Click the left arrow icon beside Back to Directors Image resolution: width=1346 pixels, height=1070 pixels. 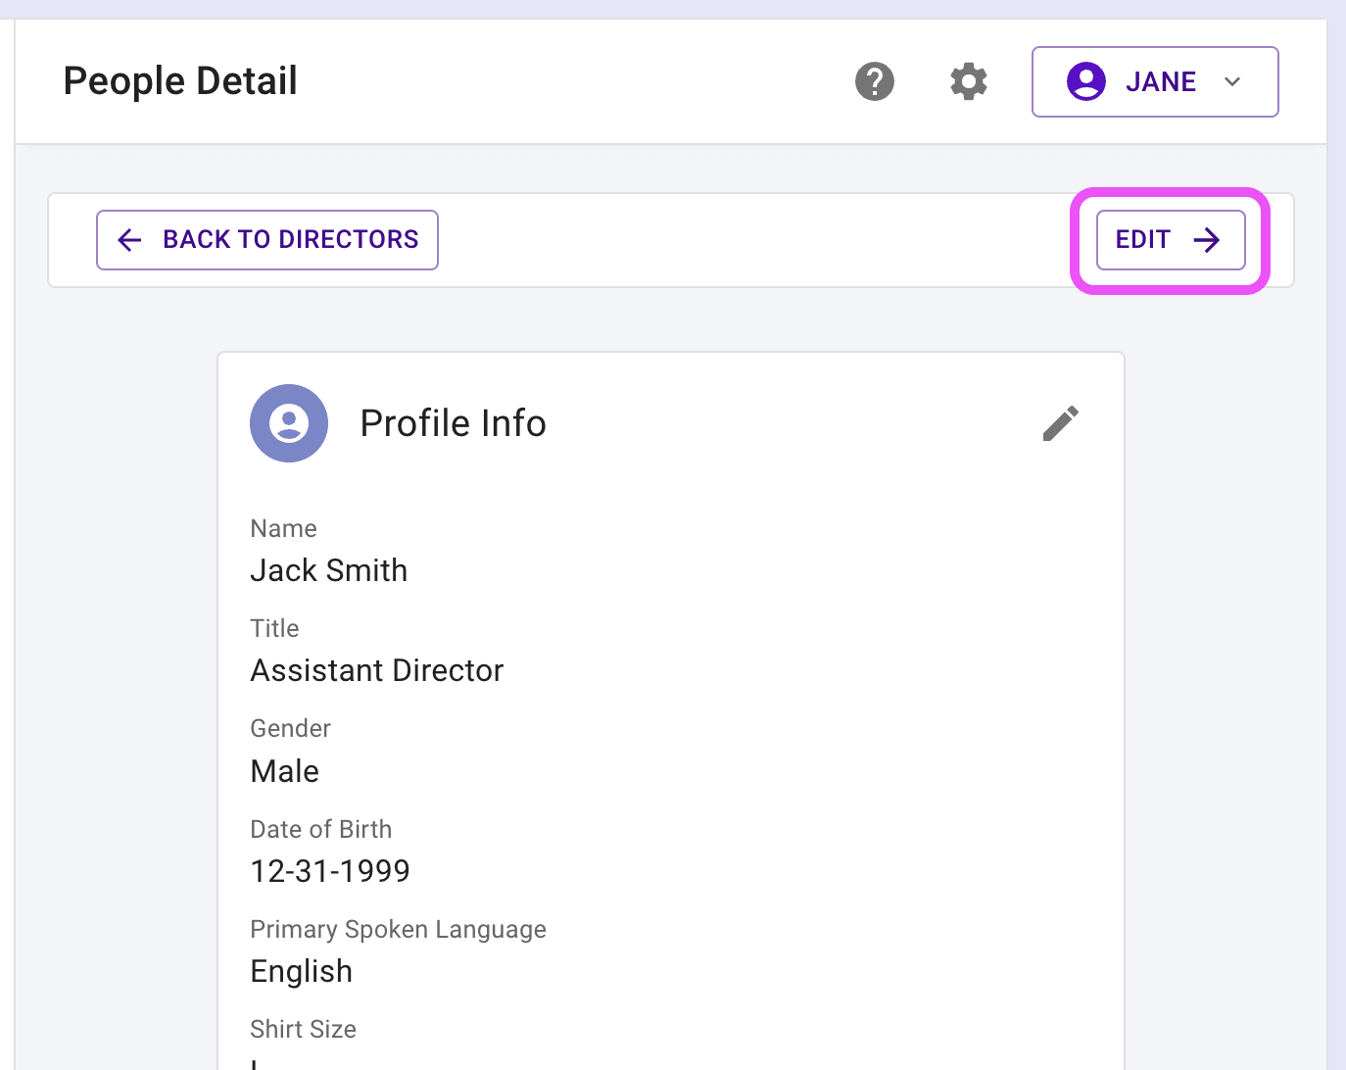[130, 240]
